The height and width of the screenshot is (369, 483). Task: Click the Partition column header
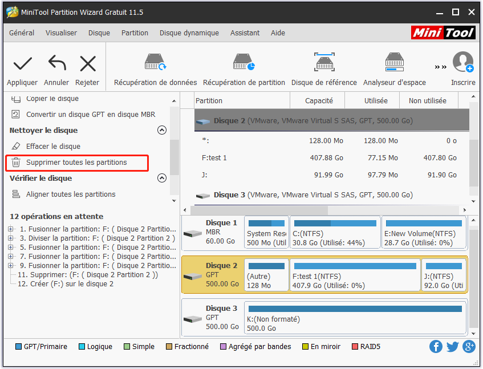[242, 100]
